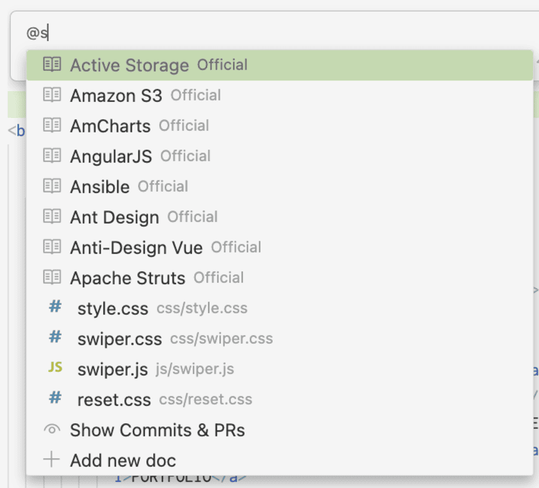The width and height of the screenshot is (539, 488).
Task: Click the eye icon for Show Commits & PRs
Action: [52, 429]
